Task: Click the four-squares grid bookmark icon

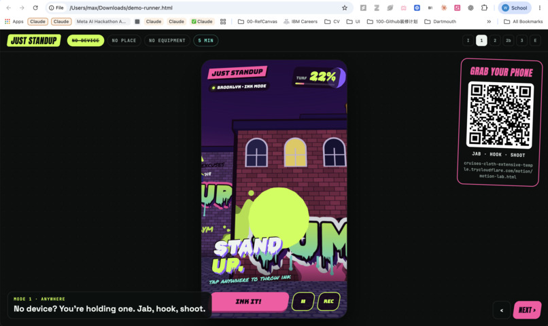Action: pyautogui.click(x=223, y=21)
